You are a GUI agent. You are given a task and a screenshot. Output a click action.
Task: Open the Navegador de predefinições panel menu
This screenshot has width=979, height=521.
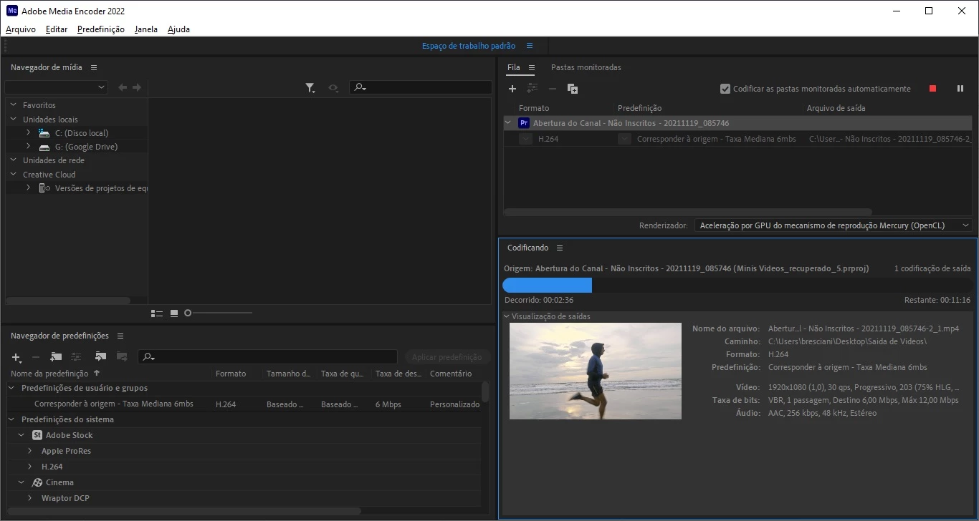pyautogui.click(x=120, y=336)
